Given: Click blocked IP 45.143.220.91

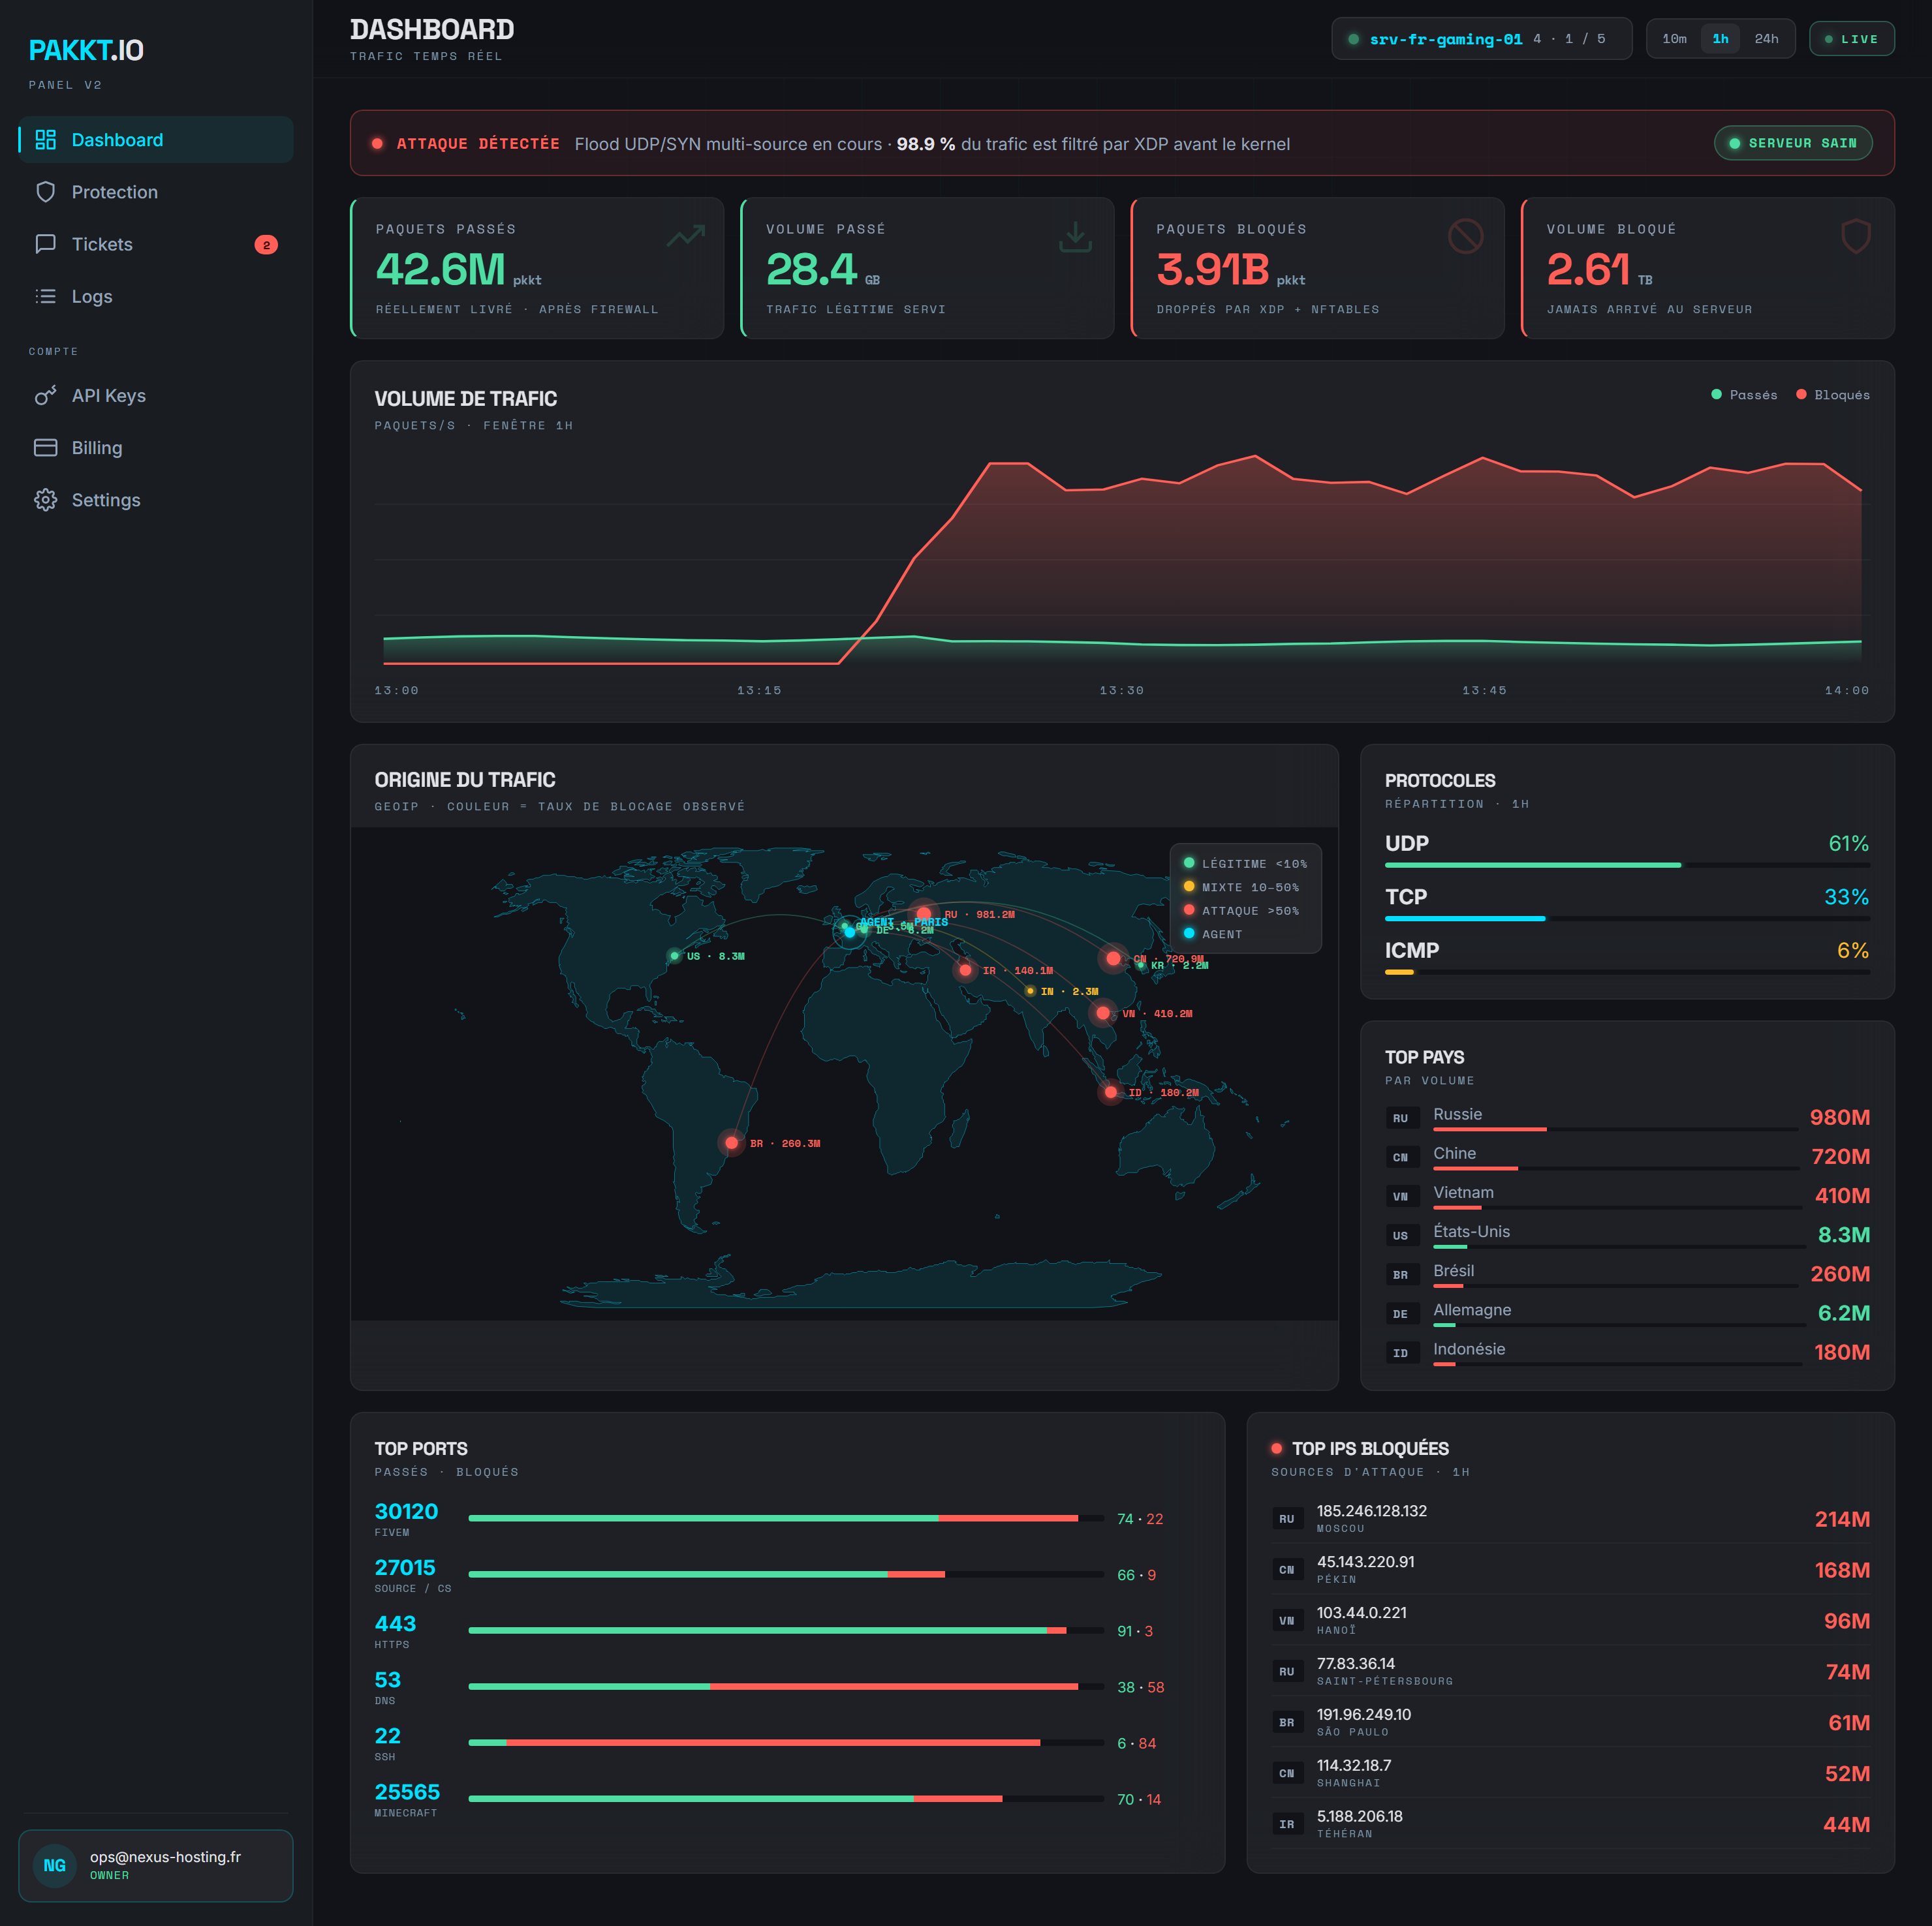Looking at the screenshot, I should click(x=1366, y=1561).
